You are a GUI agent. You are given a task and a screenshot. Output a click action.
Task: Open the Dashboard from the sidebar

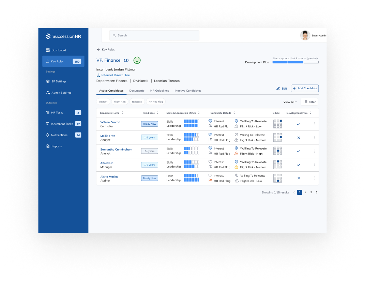tap(58, 50)
